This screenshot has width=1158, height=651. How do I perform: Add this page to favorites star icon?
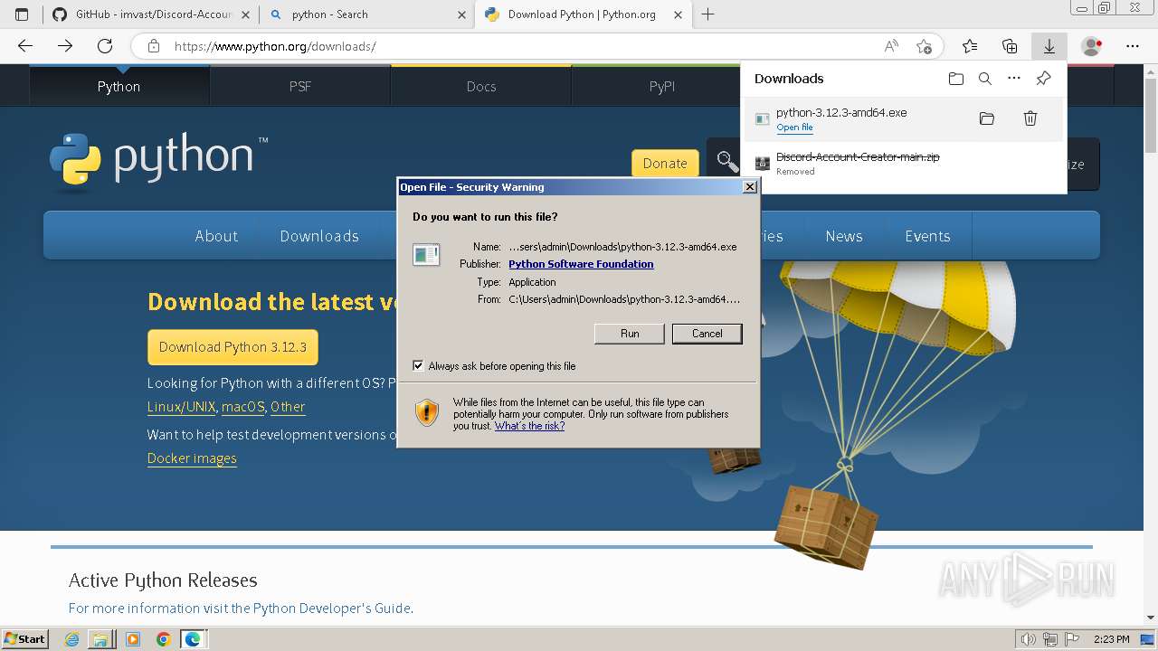pyautogui.click(x=924, y=46)
